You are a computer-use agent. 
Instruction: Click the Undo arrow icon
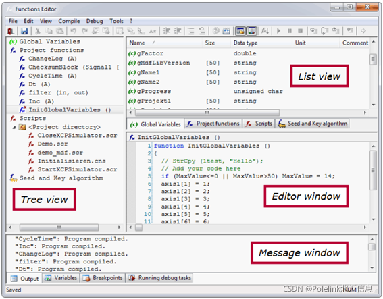73,31
